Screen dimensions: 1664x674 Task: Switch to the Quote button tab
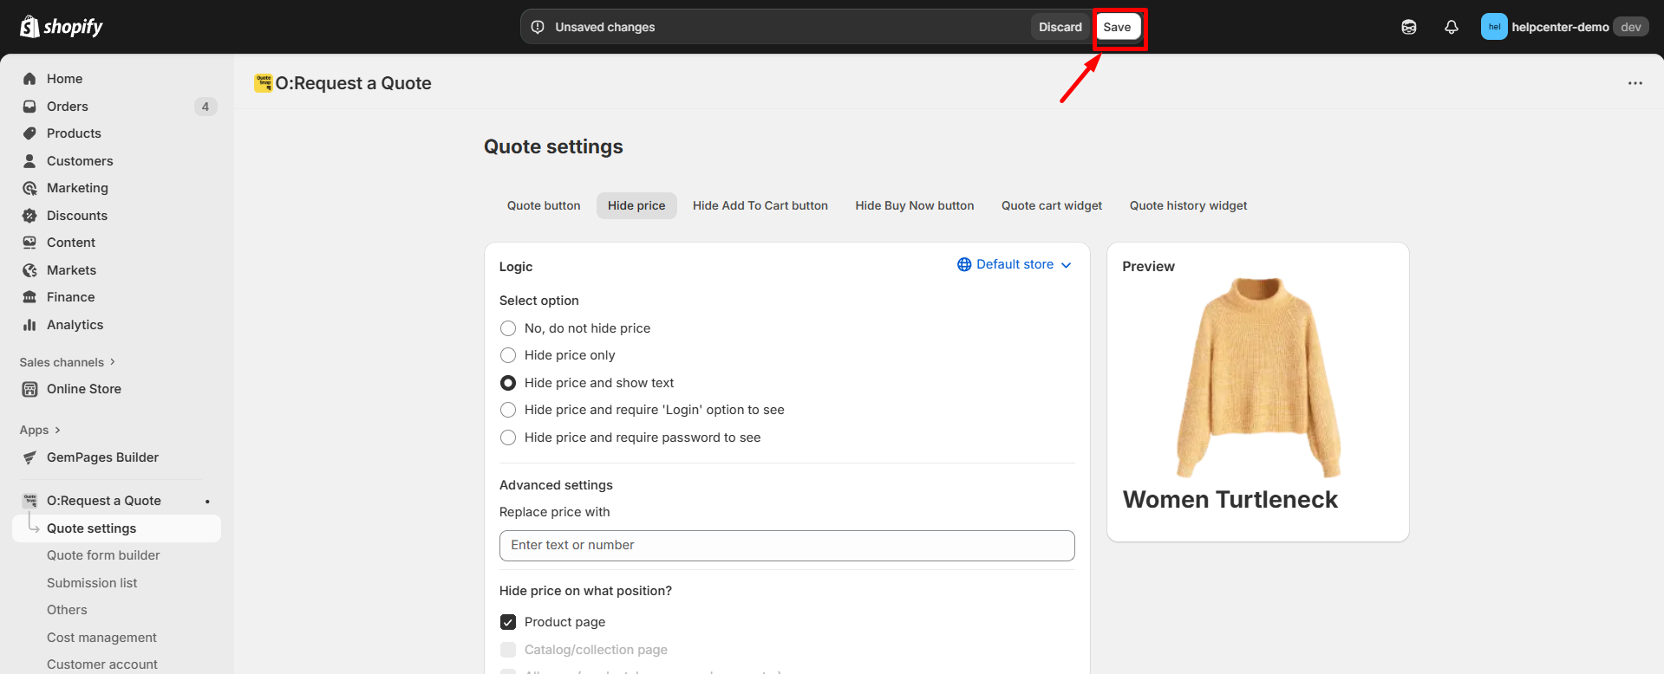[544, 205]
